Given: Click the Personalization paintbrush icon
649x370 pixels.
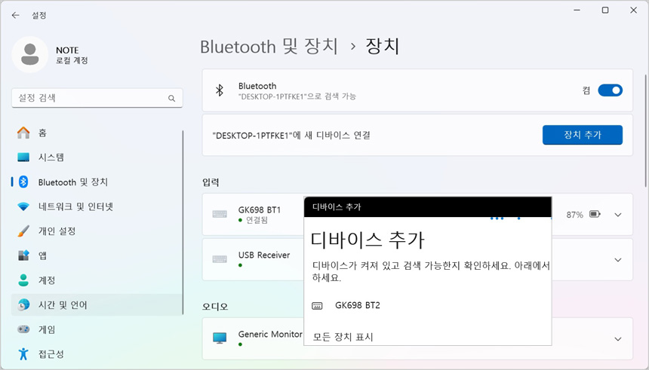Looking at the screenshot, I should tap(23, 231).
